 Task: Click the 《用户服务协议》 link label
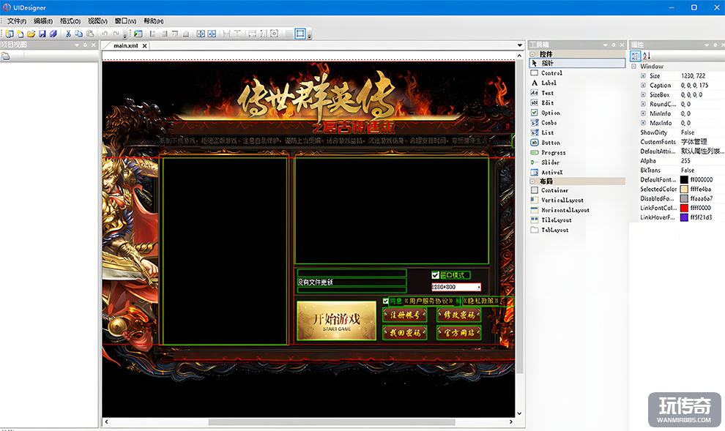[428, 301]
